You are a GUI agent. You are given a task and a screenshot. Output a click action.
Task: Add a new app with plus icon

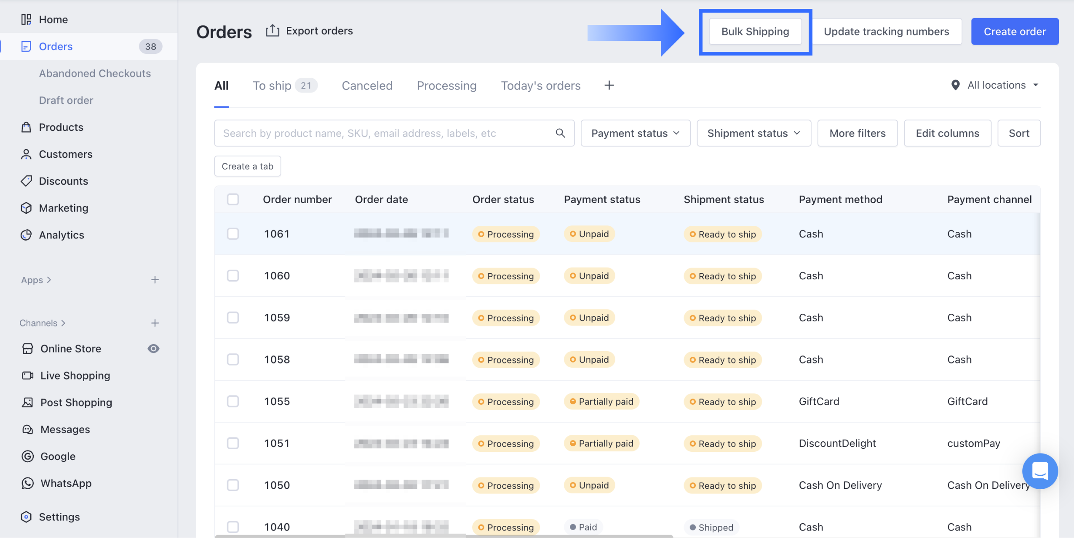click(155, 280)
